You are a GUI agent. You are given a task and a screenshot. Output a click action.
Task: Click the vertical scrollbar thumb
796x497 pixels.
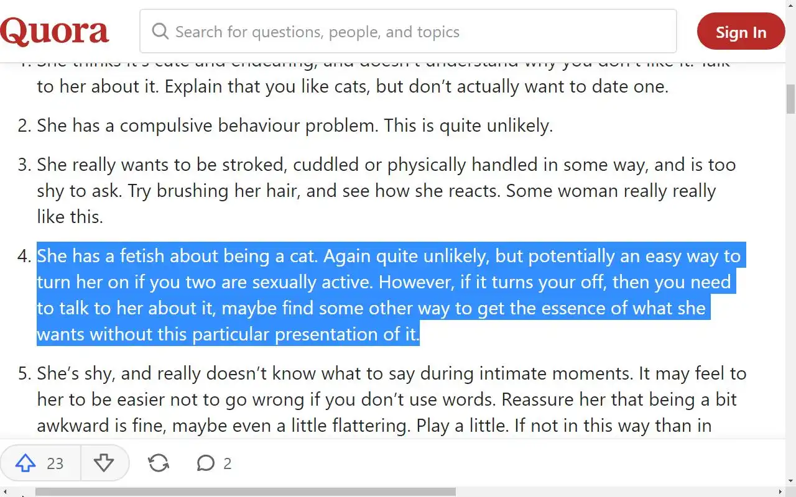point(791,99)
